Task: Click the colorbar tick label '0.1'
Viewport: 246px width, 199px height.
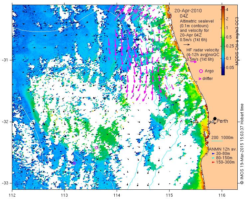Action: (229, 58)
